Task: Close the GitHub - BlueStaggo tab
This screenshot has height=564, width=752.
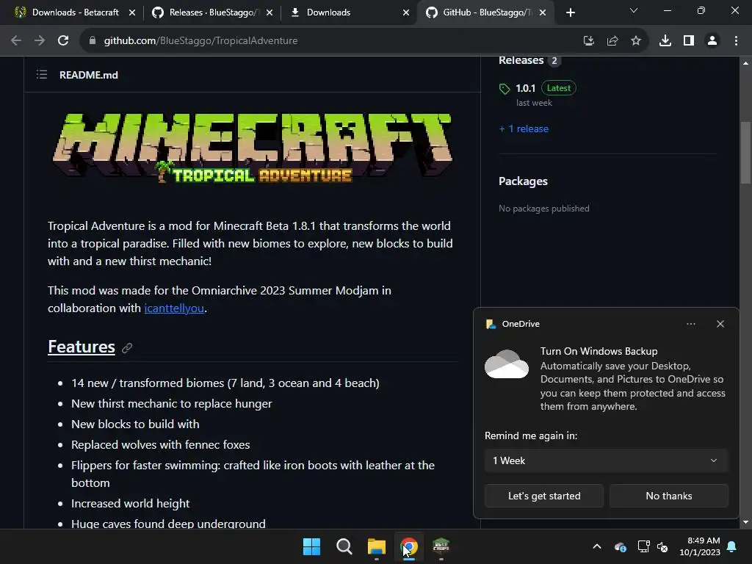Action: click(x=543, y=12)
